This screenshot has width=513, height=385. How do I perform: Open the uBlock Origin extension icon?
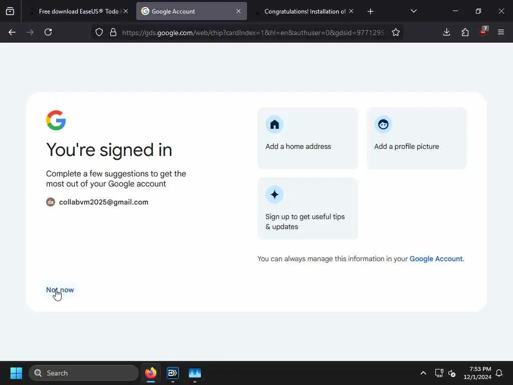pyautogui.click(x=483, y=32)
